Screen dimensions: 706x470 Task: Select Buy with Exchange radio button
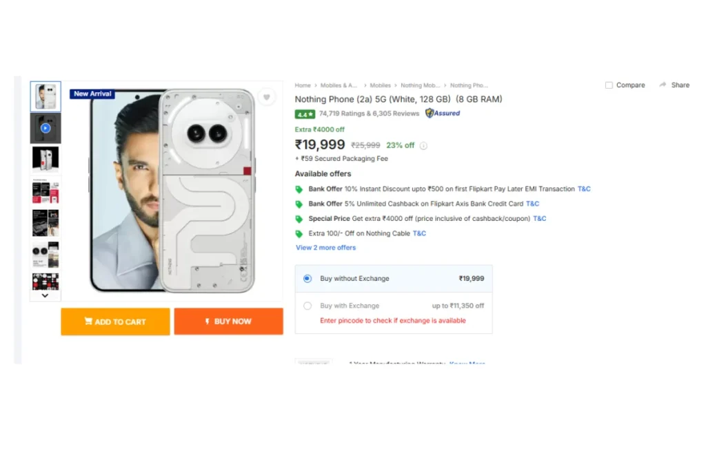pos(307,306)
